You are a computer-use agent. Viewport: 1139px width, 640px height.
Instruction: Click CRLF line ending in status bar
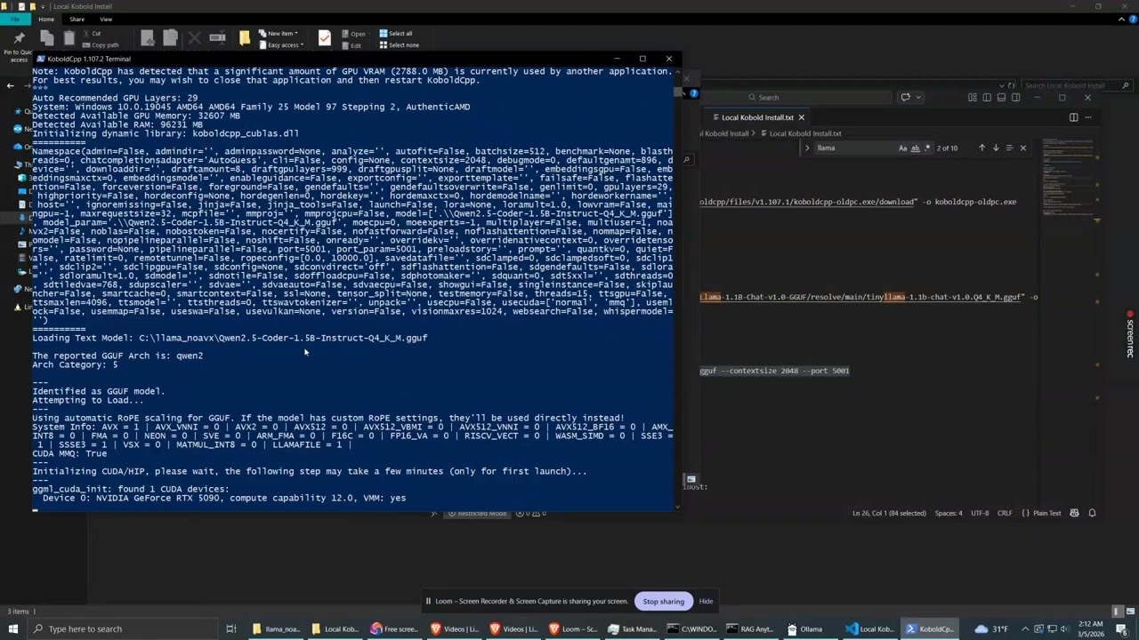(x=1005, y=513)
